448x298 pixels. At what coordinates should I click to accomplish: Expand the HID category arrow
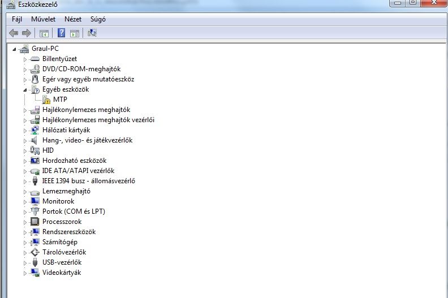(25, 151)
